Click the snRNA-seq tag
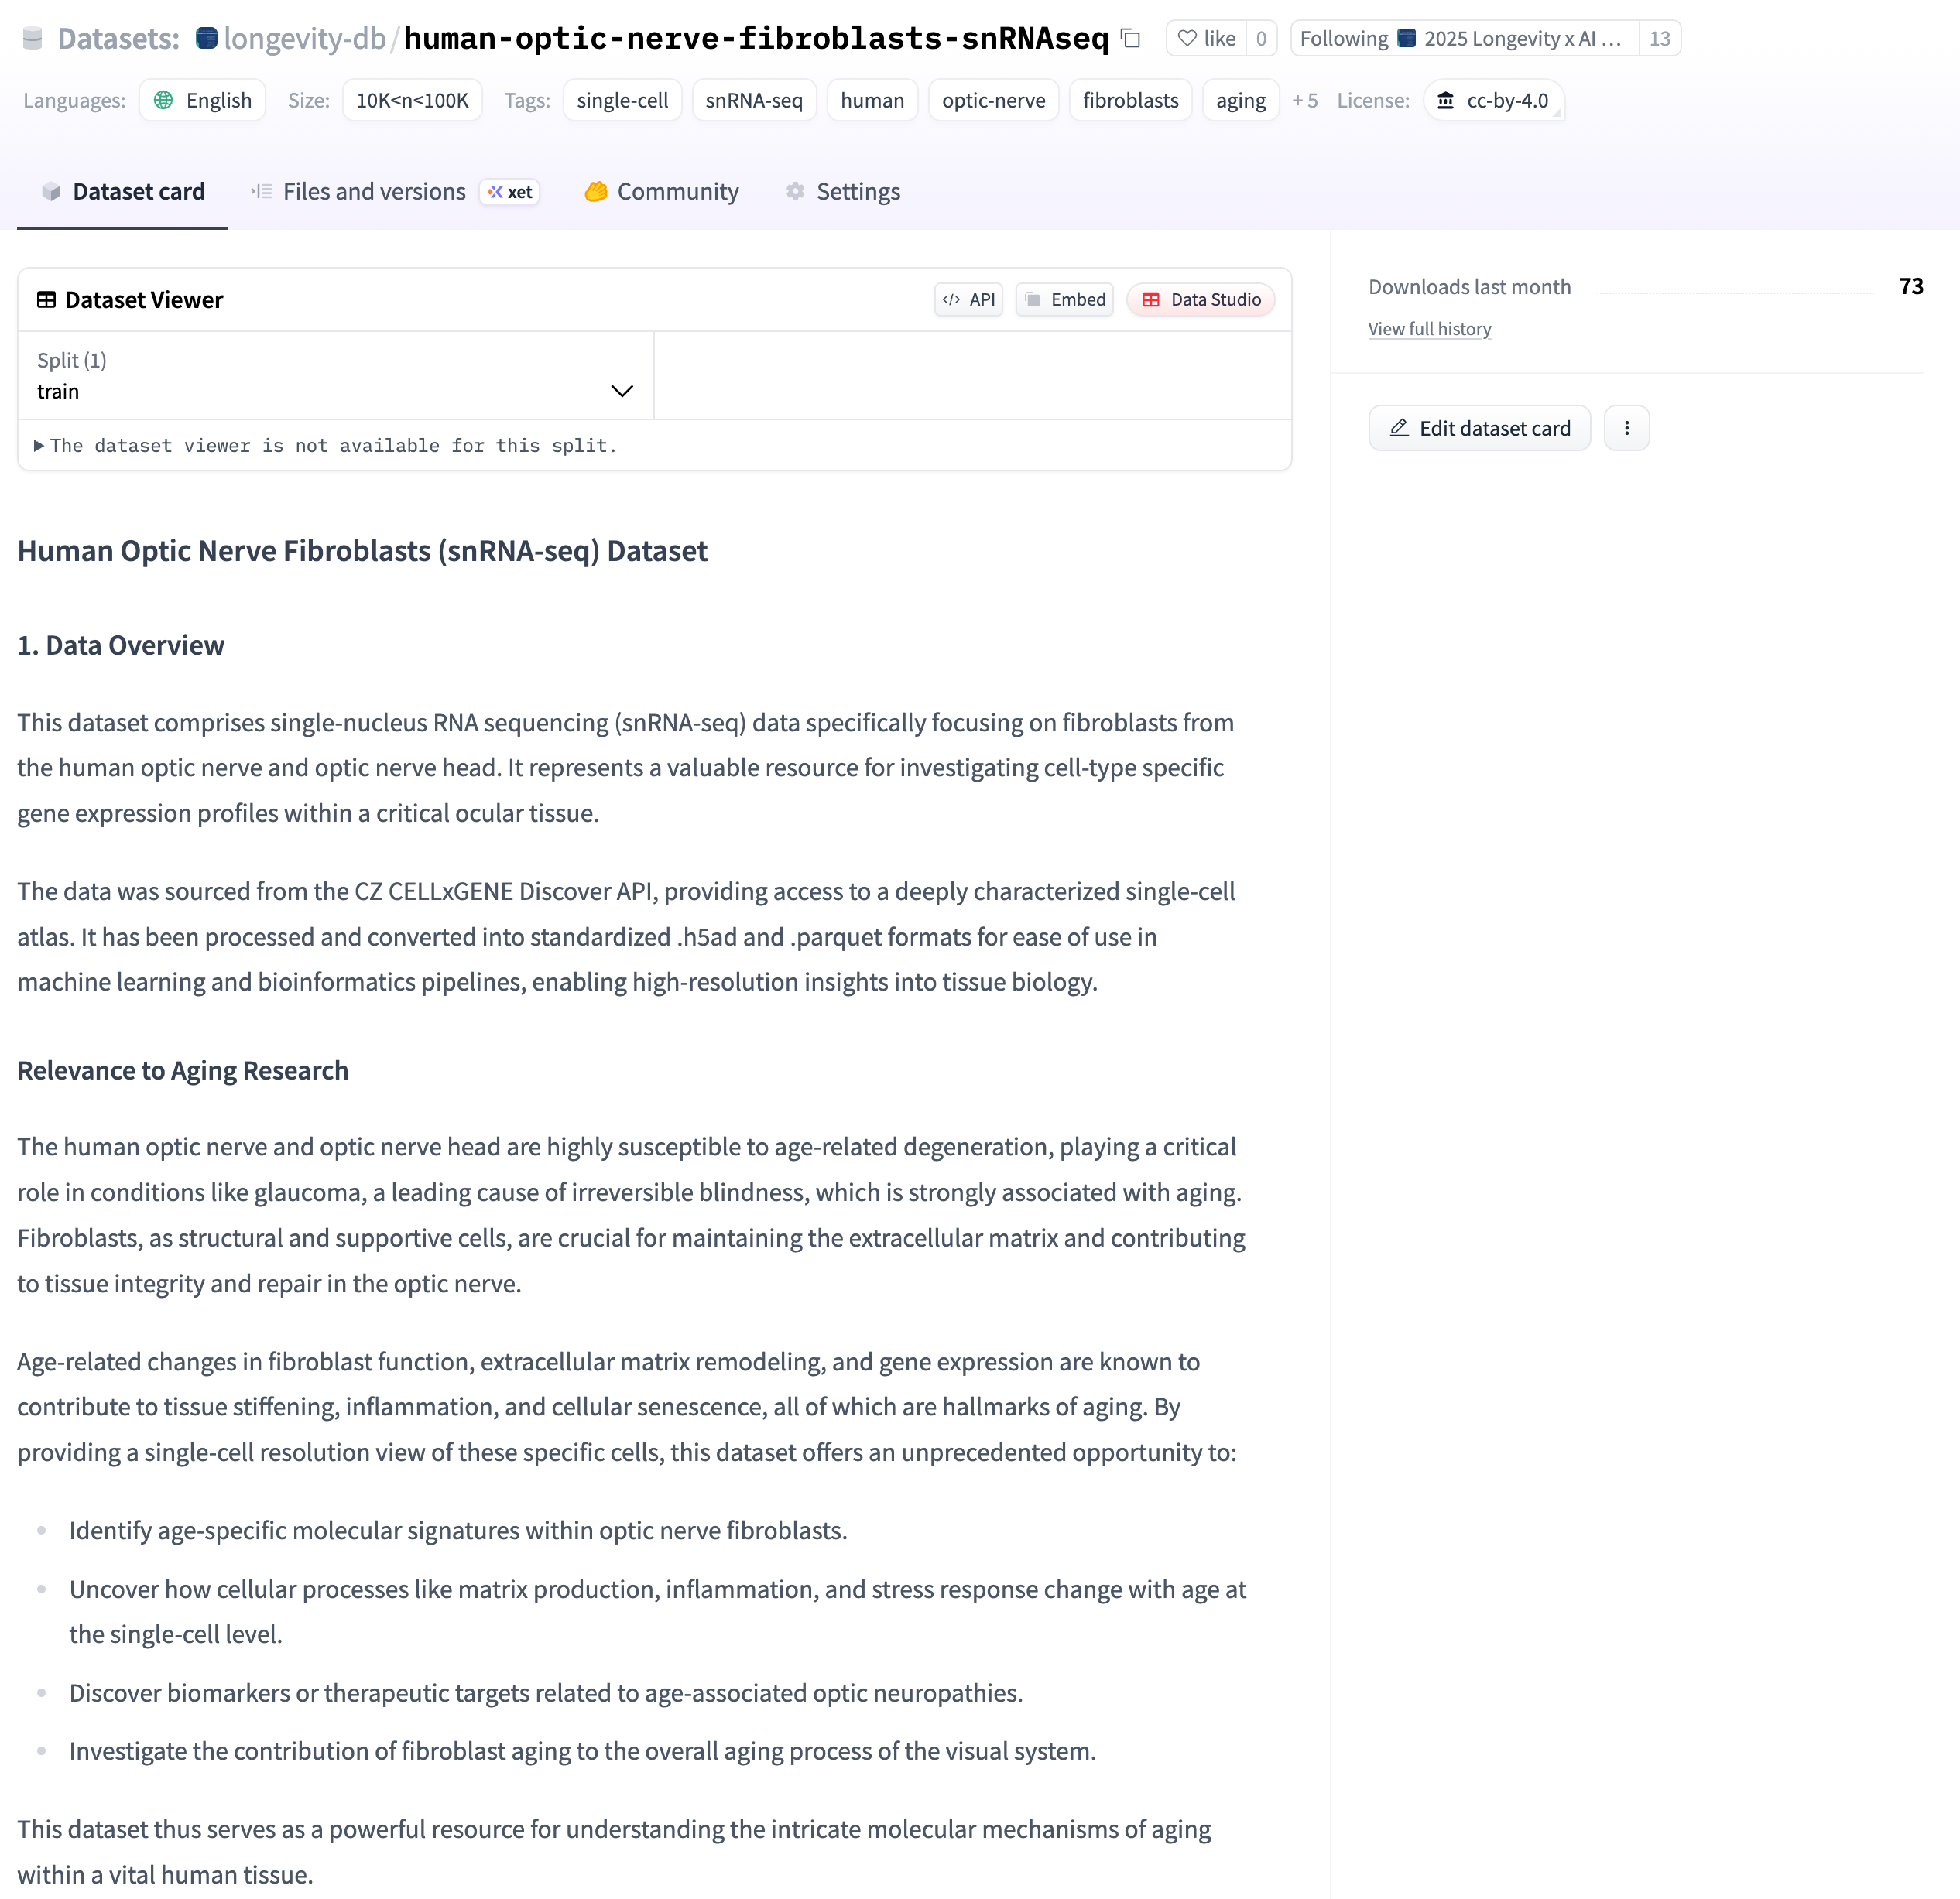1960x1899 pixels. coord(754,101)
